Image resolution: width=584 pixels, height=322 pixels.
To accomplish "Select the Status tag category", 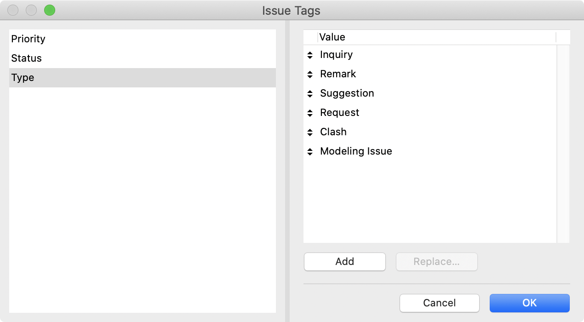I will 143,58.
